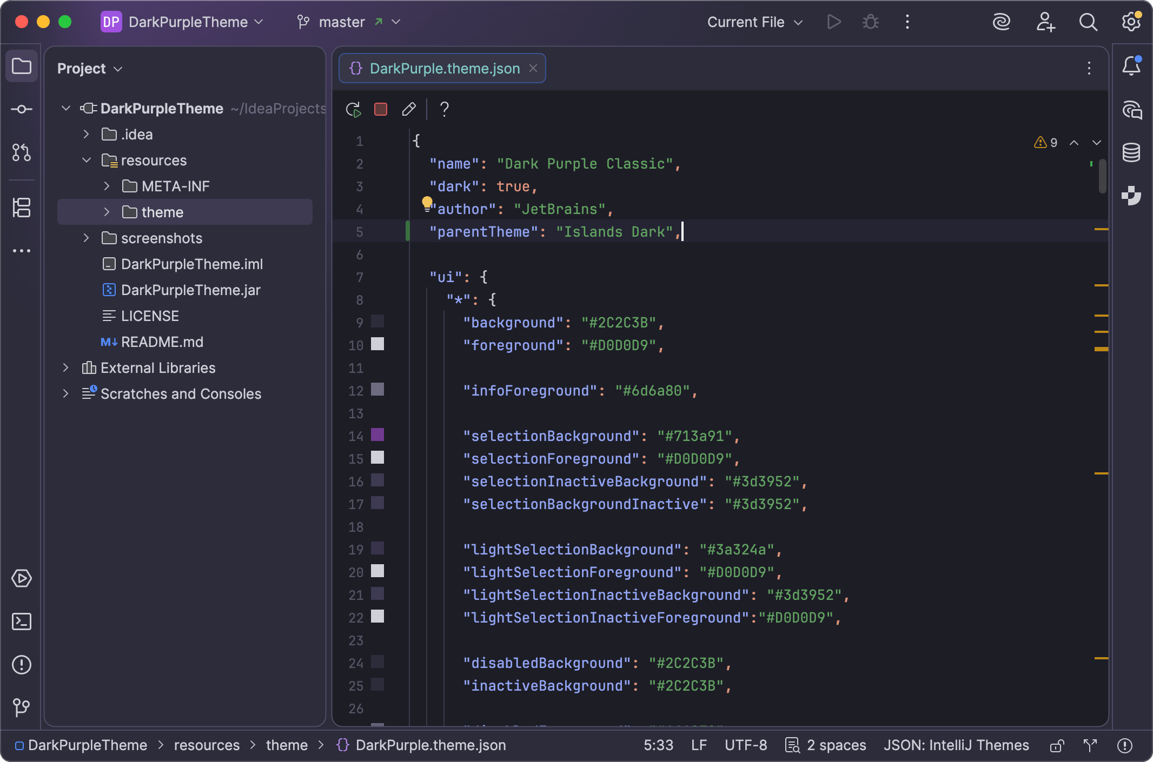Open Search Everywhere with the magnifier icon
This screenshot has width=1153, height=762.
tap(1088, 22)
